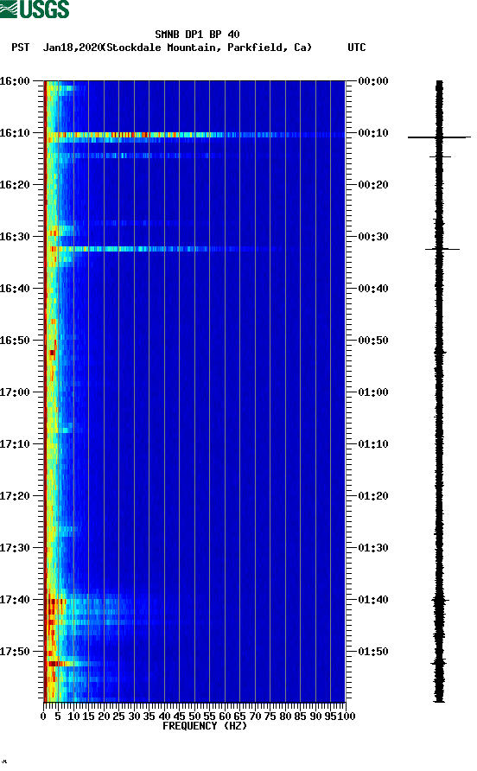Click the 00:10 UTC time label

point(373,133)
